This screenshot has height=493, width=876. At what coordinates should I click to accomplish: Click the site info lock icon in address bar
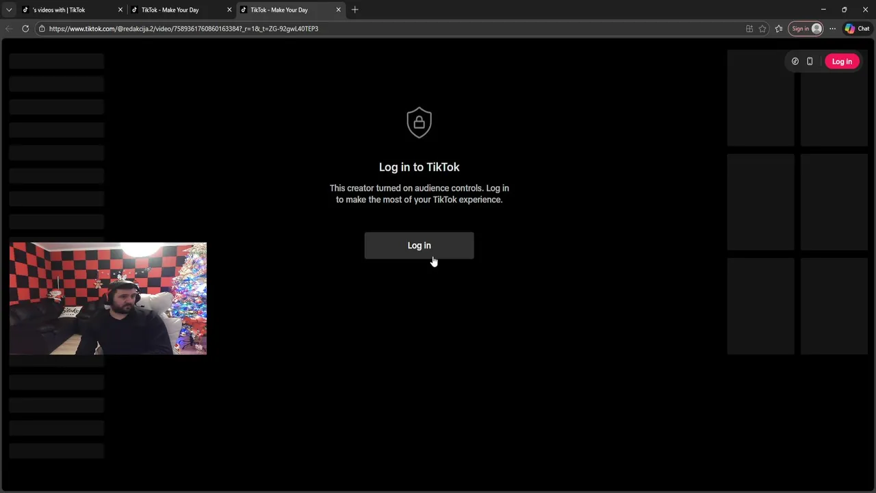click(x=42, y=29)
